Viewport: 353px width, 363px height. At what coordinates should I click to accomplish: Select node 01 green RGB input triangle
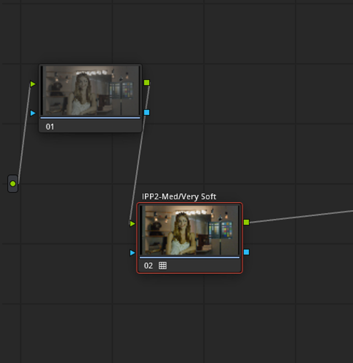point(33,84)
